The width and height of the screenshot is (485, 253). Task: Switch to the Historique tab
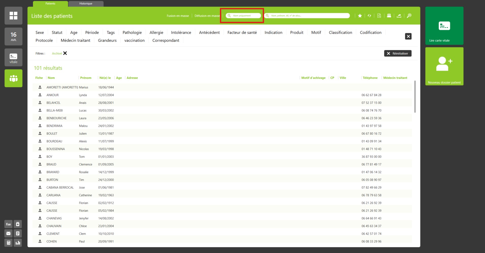click(x=86, y=4)
